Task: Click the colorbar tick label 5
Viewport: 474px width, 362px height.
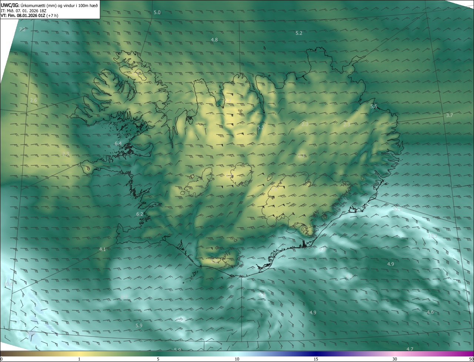Action: coord(158,359)
